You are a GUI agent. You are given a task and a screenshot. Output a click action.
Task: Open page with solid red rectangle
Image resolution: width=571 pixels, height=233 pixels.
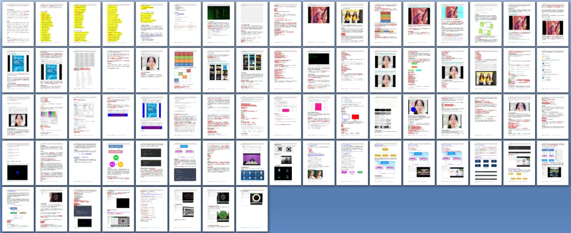coord(353,117)
